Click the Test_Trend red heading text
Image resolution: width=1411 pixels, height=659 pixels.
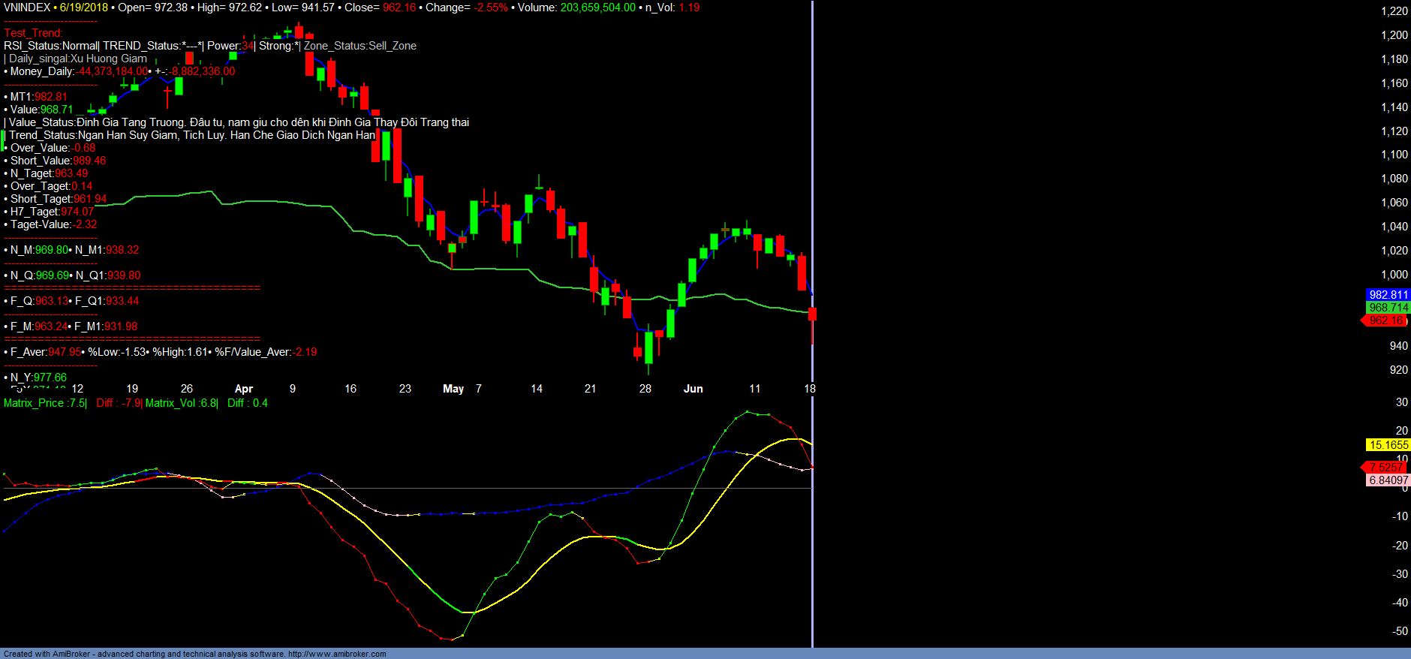coord(33,33)
